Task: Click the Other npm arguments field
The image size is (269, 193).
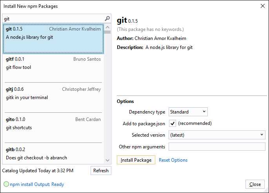Action: coord(217,147)
